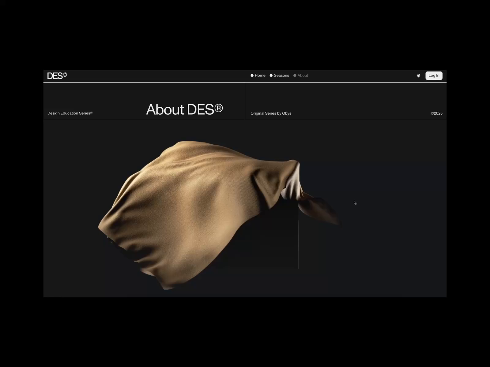Click the ©2025 label
Image resolution: width=490 pixels, height=367 pixels.
(436, 113)
